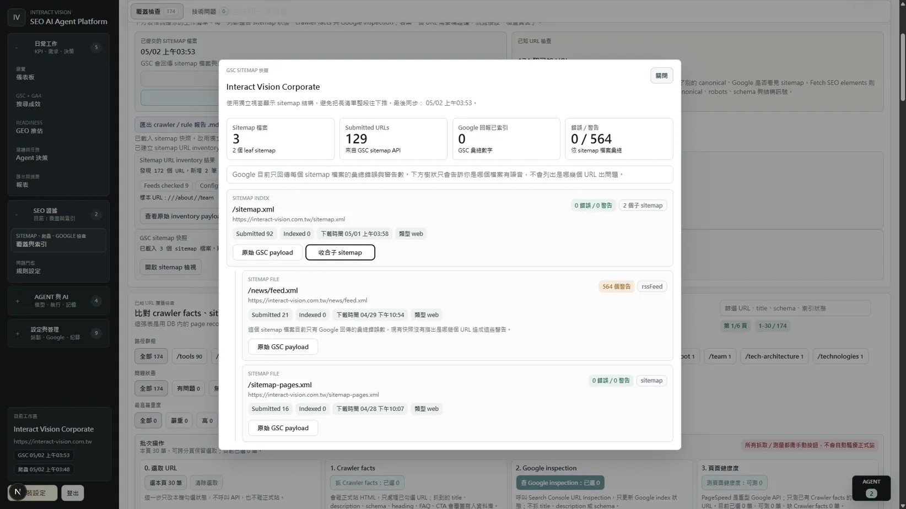Click the https://interact-vision.com.tw/news/feed.xml URL
This screenshot has height=509, width=906.
307,300
